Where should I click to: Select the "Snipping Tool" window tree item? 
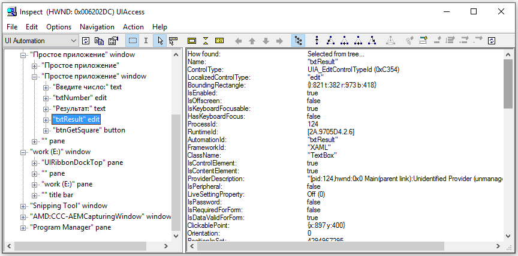68,206
